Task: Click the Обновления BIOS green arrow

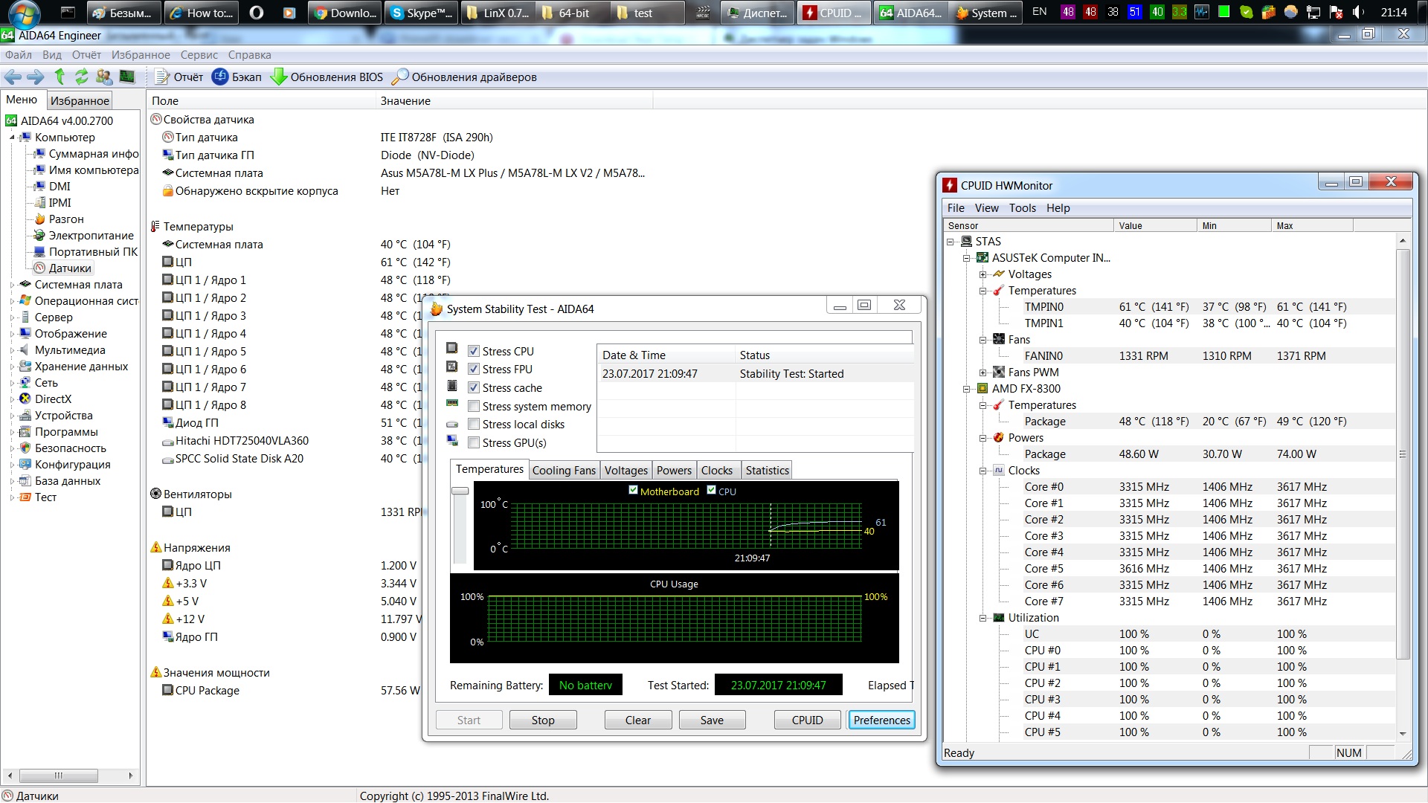Action: [x=279, y=77]
